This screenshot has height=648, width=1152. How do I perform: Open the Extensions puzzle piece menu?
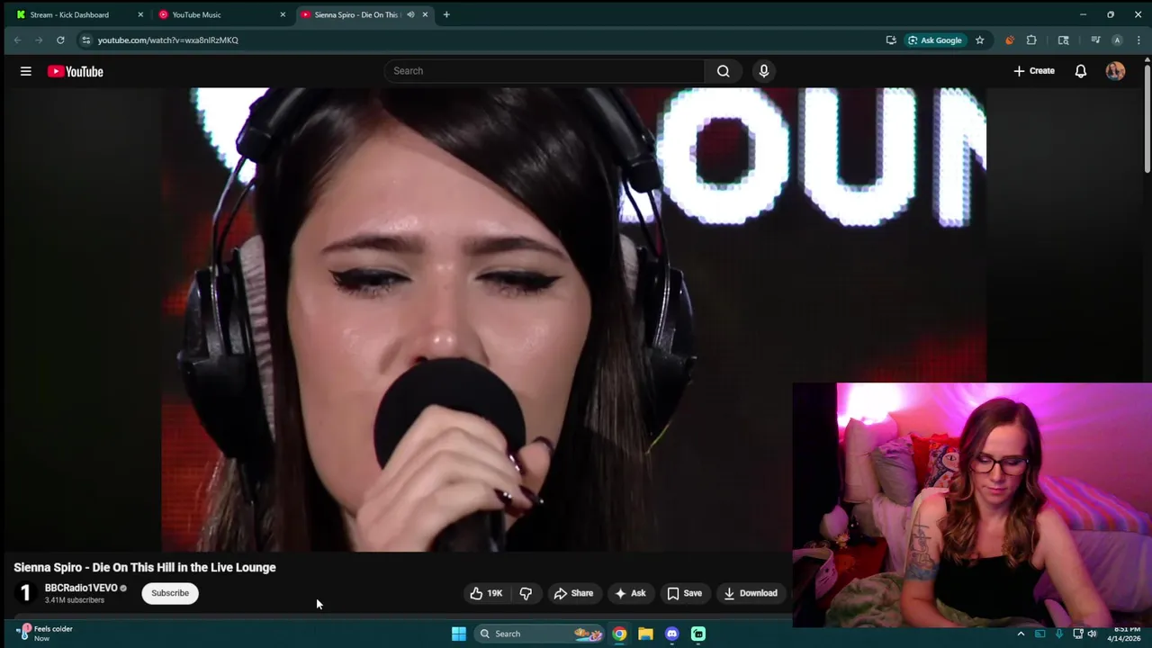click(x=1031, y=40)
